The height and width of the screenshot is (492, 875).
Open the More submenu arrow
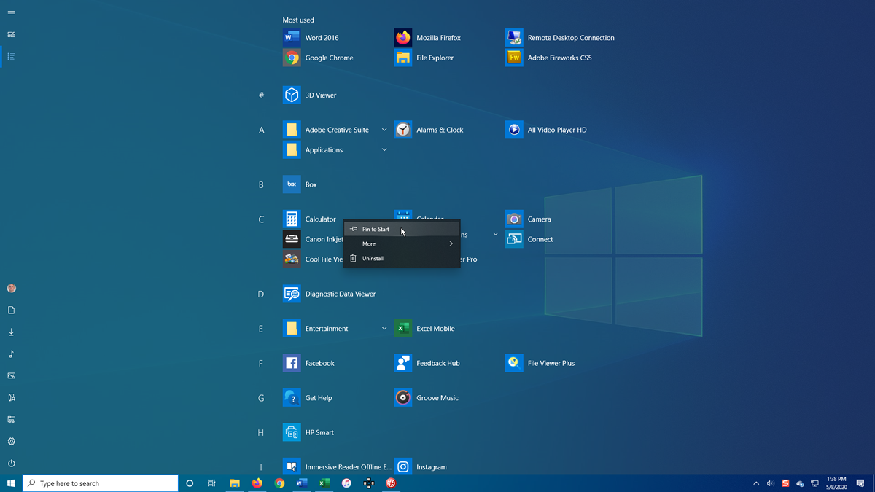point(451,244)
